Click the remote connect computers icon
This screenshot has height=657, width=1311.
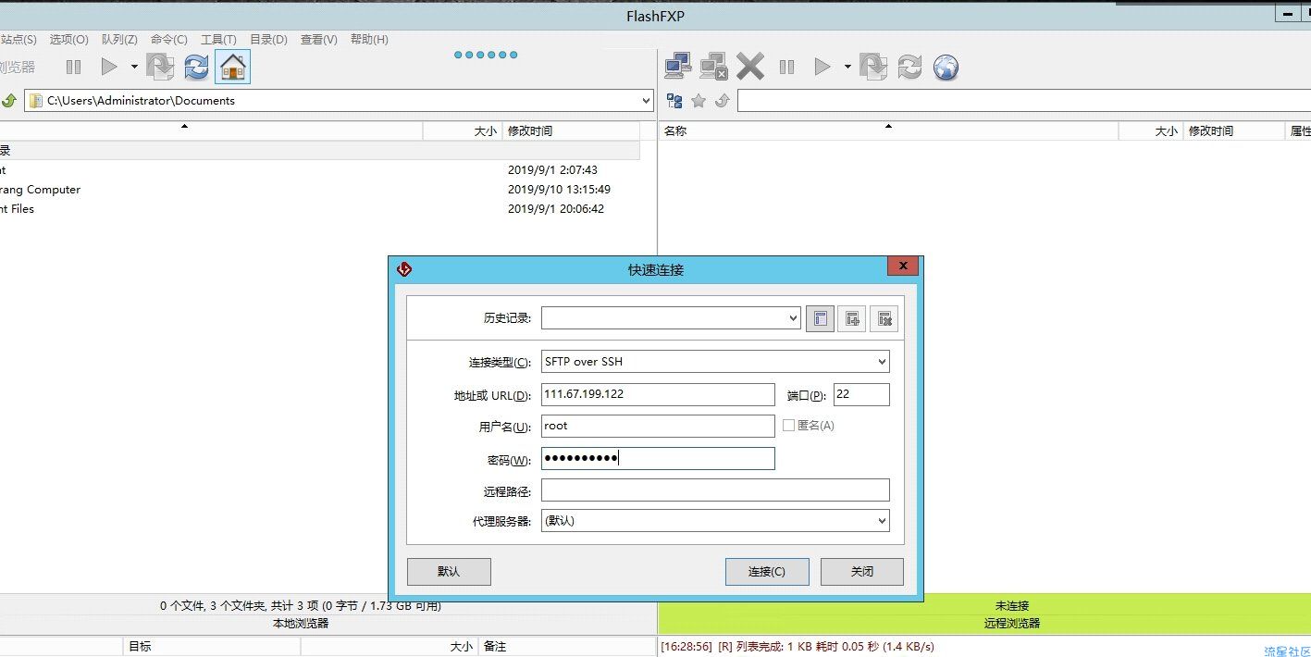coord(679,67)
